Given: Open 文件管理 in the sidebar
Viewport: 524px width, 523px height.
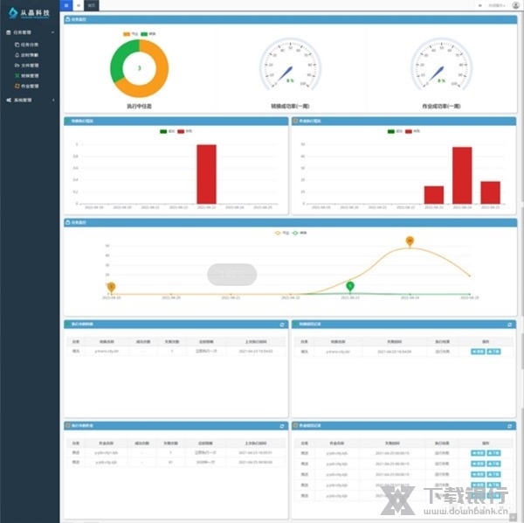Looking at the screenshot, I should (x=28, y=65).
